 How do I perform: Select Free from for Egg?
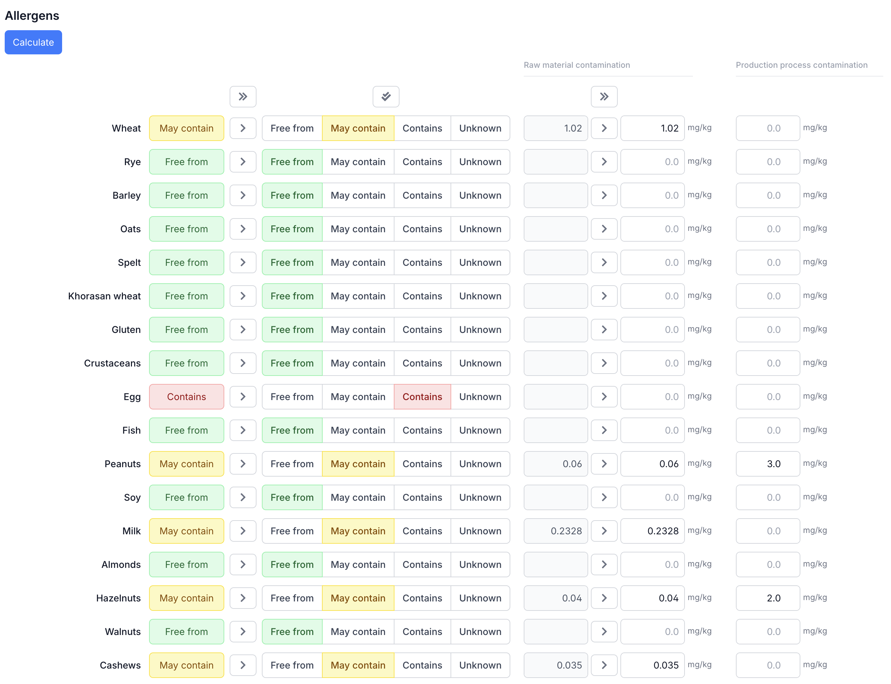coord(291,397)
